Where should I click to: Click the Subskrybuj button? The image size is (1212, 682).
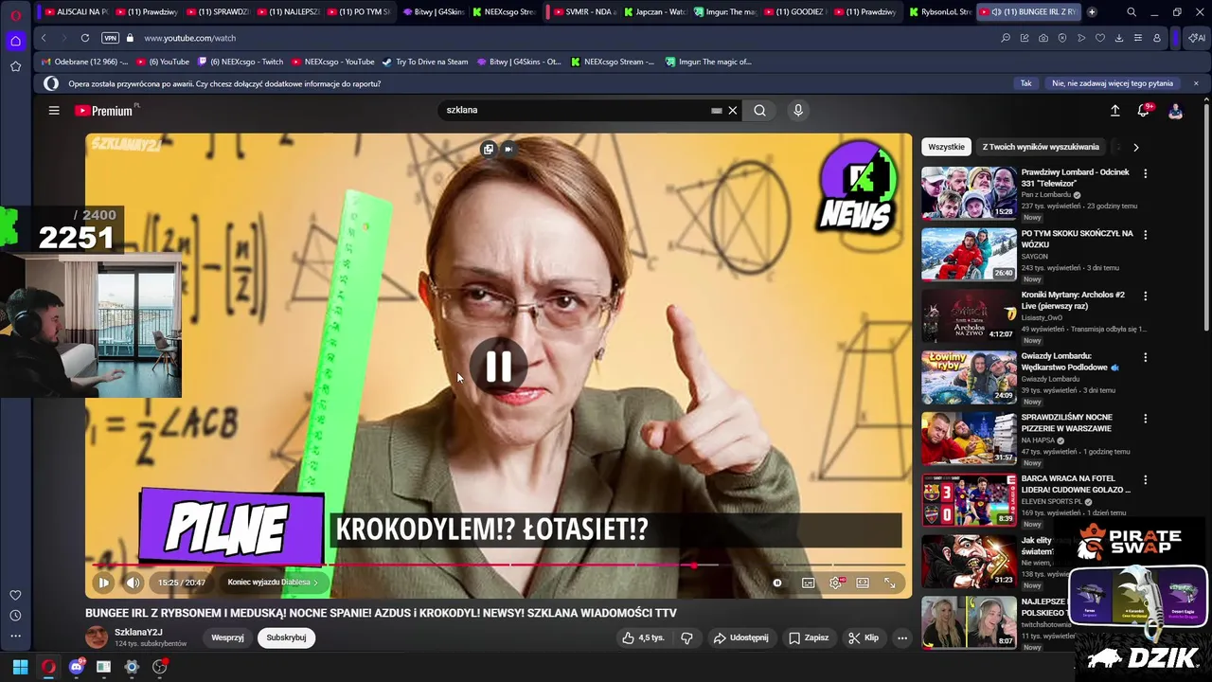(x=286, y=637)
